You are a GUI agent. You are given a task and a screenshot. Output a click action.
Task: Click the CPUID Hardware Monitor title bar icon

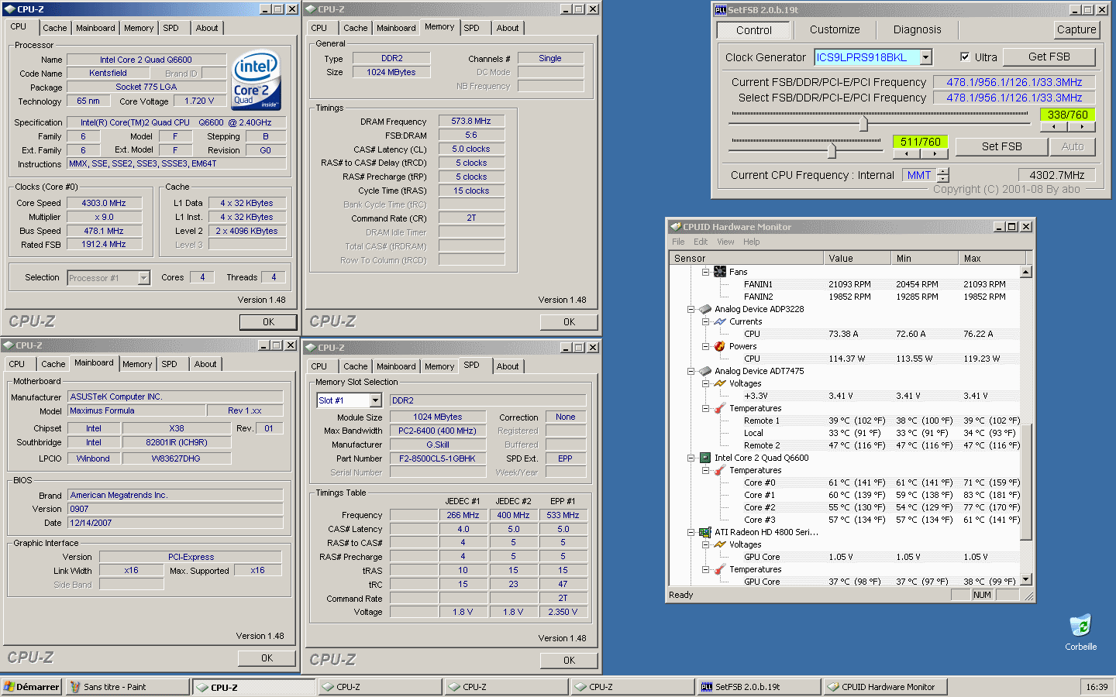click(675, 227)
